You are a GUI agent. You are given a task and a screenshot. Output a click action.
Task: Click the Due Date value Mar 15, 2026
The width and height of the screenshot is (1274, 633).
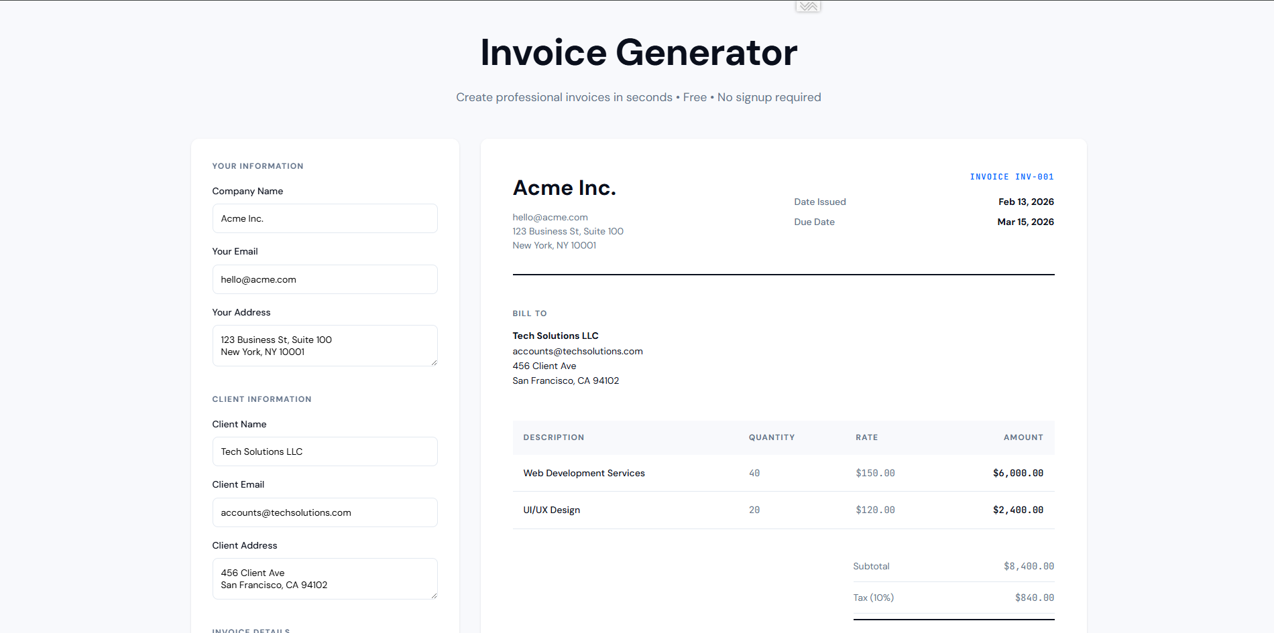pos(1025,222)
